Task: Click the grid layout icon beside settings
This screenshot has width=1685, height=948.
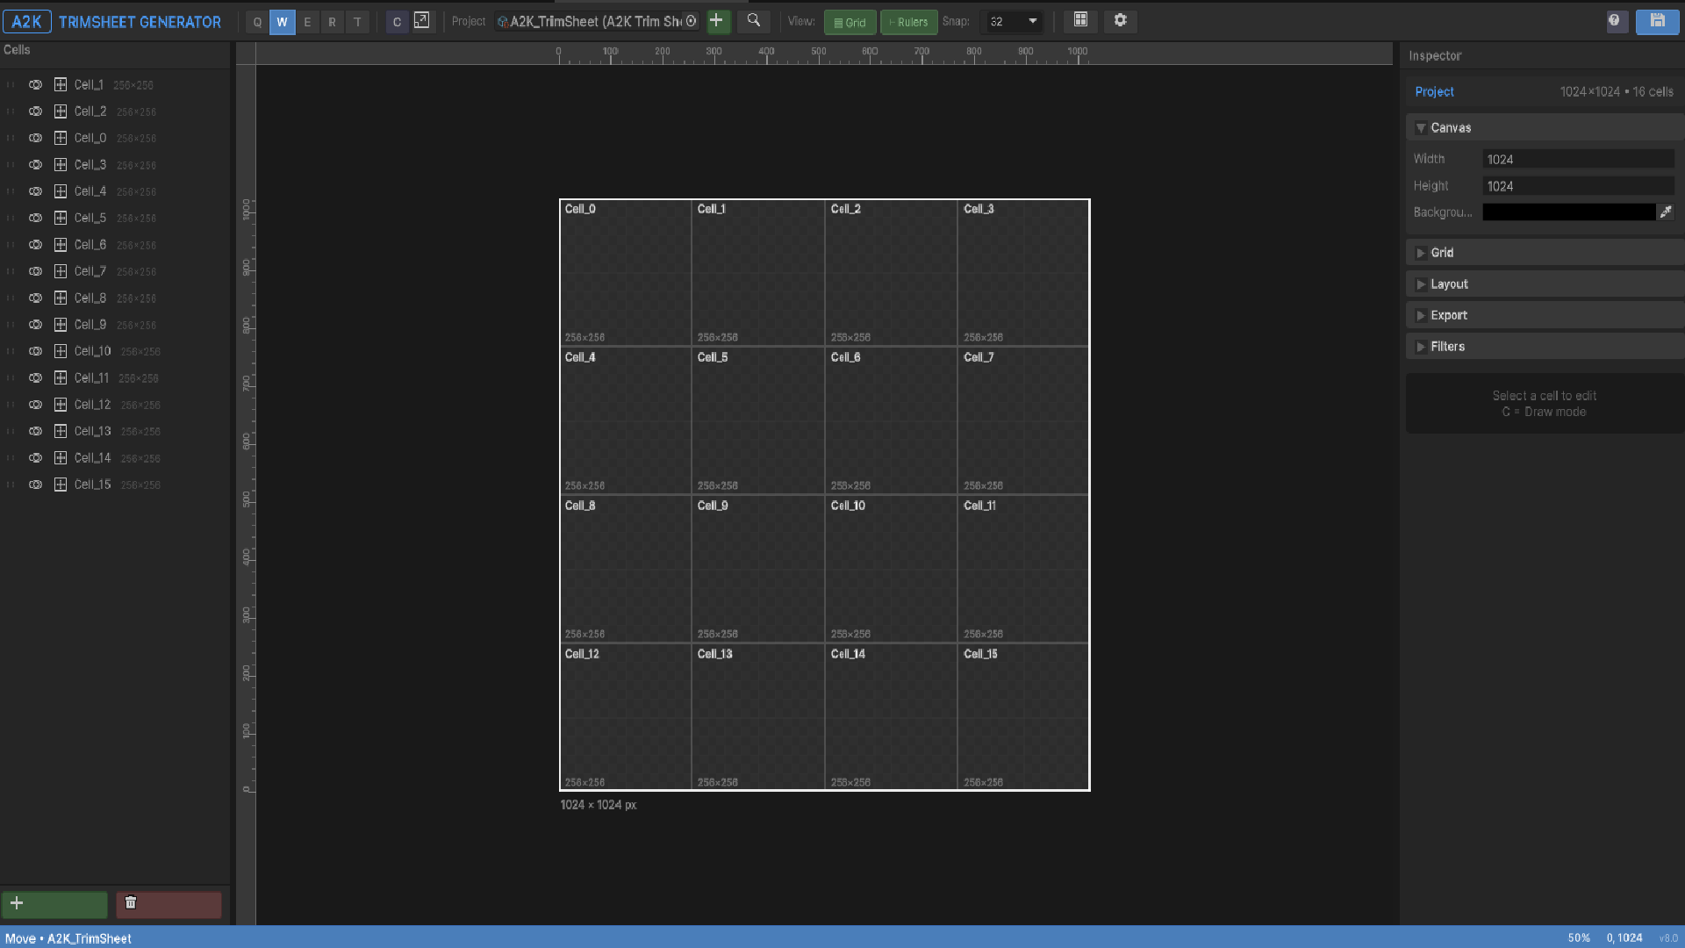Action: click(1080, 21)
